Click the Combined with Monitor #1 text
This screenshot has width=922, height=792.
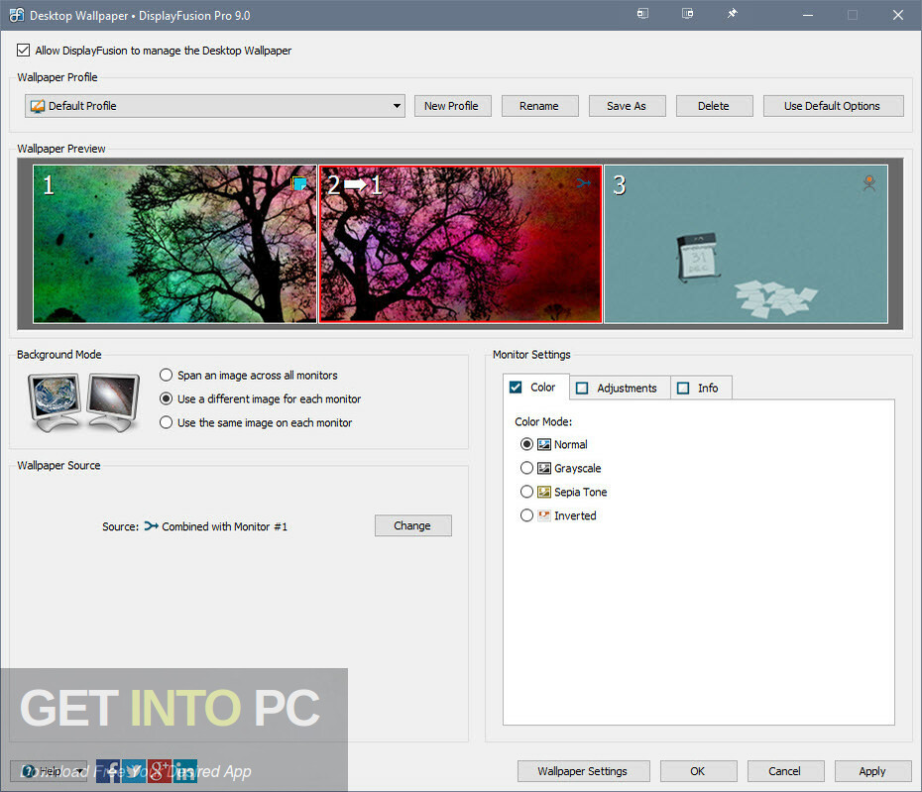pyautogui.click(x=225, y=526)
